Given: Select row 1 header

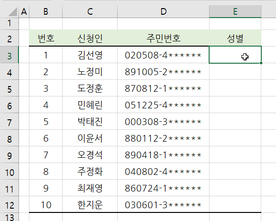Looking at the screenshot, I should [x=9, y=23].
